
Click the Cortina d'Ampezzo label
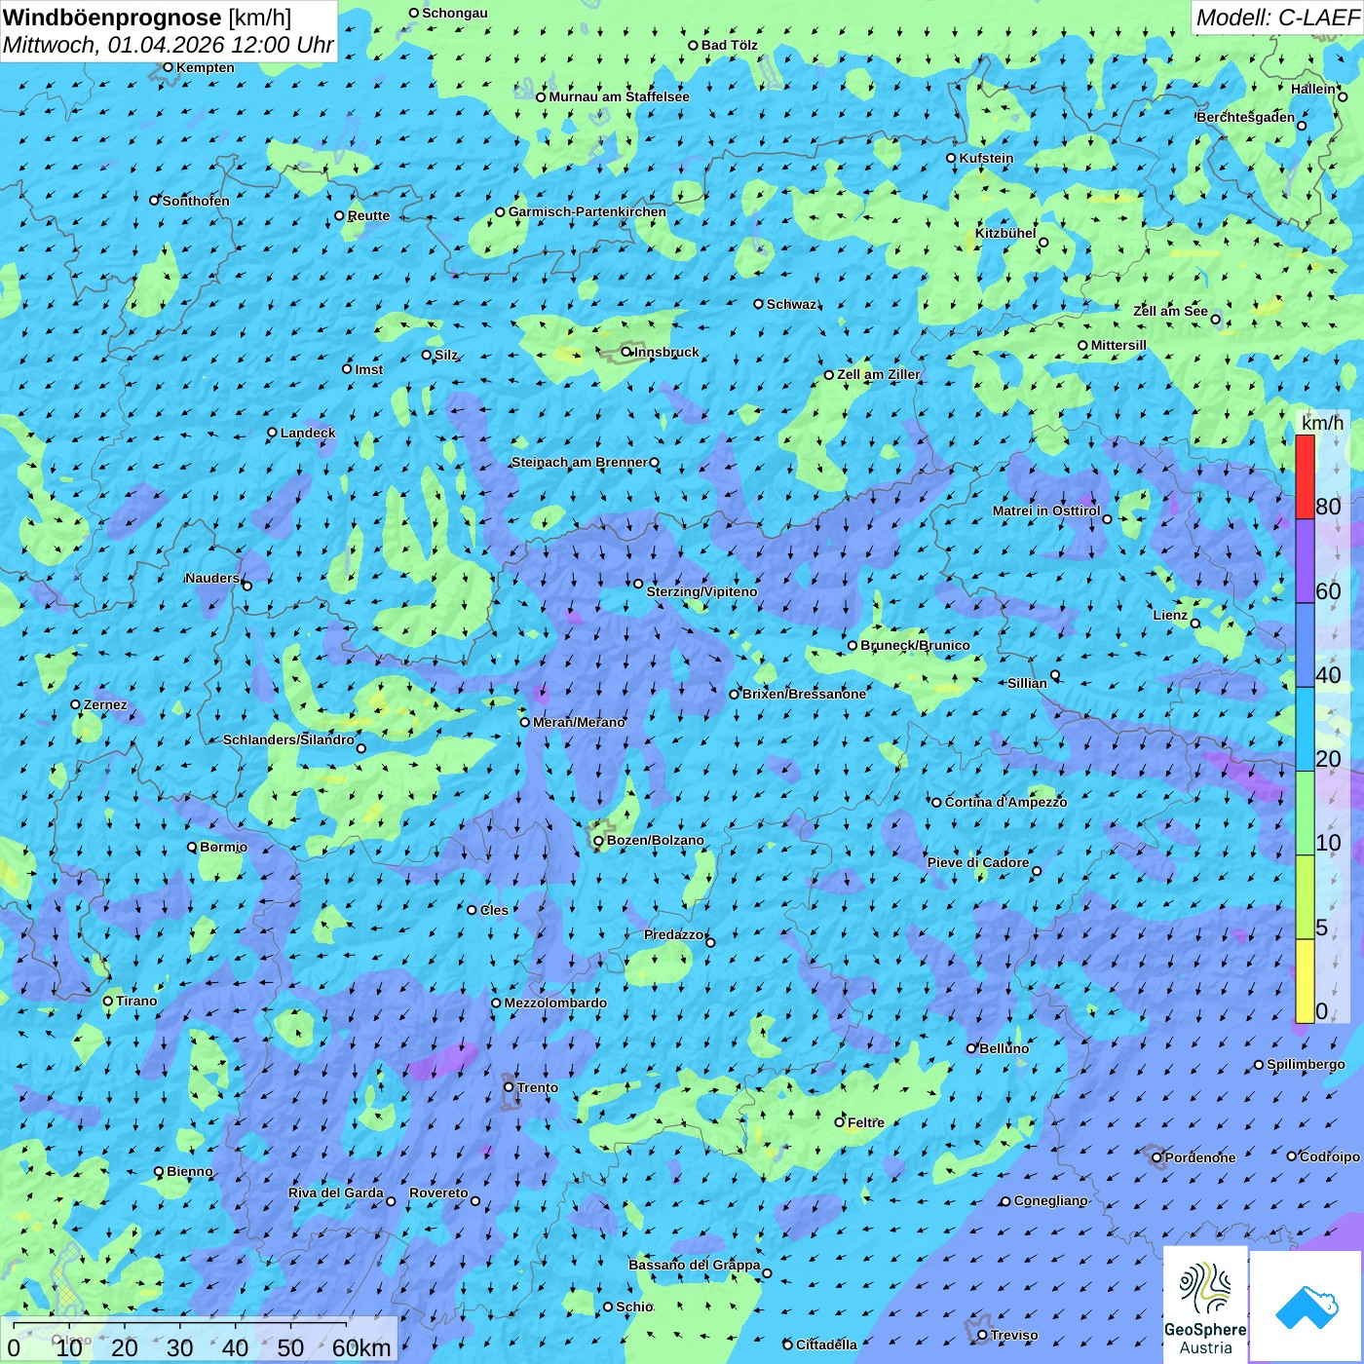[1005, 802]
